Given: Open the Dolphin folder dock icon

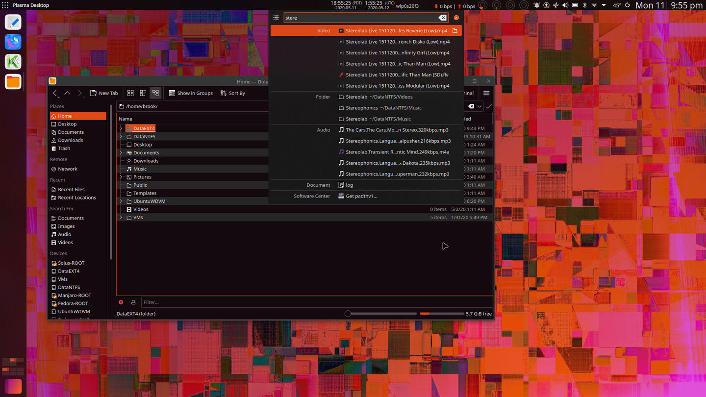Looking at the screenshot, I should coord(13,81).
